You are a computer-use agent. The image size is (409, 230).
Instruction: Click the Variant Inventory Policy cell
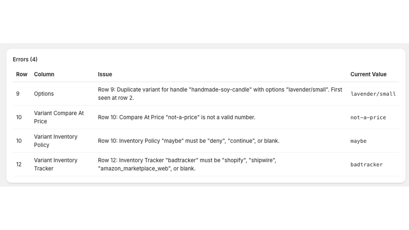pyautogui.click(x=55, y=141)
